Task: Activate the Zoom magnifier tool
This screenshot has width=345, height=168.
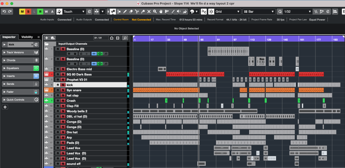Action: coord(155,12)
